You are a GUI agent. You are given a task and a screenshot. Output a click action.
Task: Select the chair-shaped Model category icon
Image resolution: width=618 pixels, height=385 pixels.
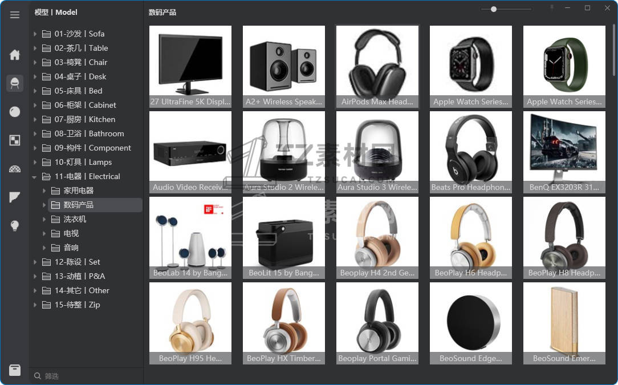15,83
